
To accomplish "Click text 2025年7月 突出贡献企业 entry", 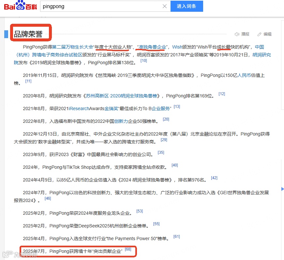I will (x=73, y=251).
